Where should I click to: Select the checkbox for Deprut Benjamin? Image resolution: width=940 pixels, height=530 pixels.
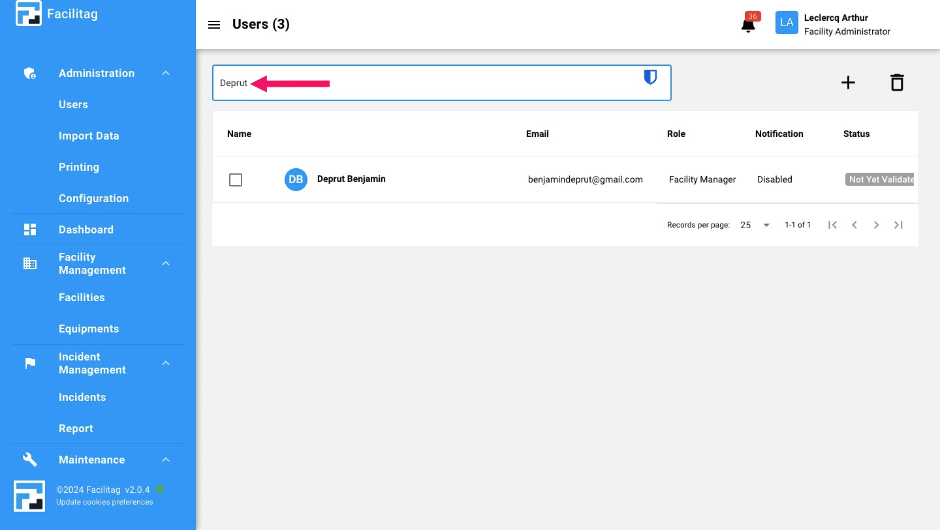click(236, 179)
